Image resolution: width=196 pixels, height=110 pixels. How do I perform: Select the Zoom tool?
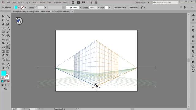point(8,68)
